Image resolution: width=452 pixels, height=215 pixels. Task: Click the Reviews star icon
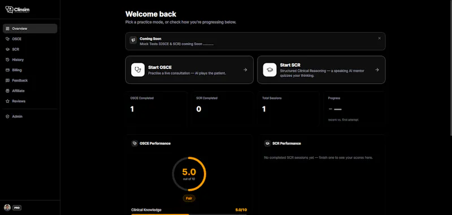click(x=7, y=101)
